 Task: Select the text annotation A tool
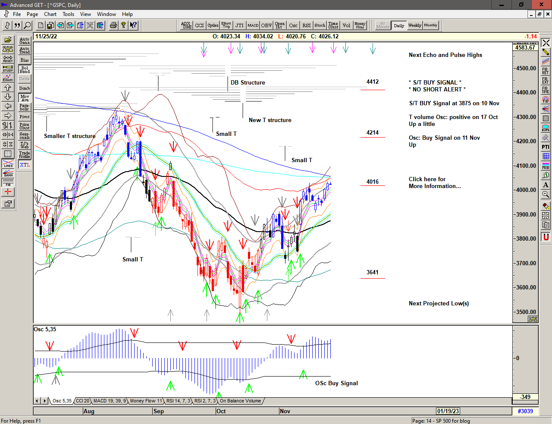tap(546, 185)
